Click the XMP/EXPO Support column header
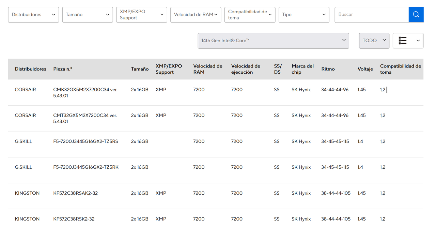 pos(169,69)
